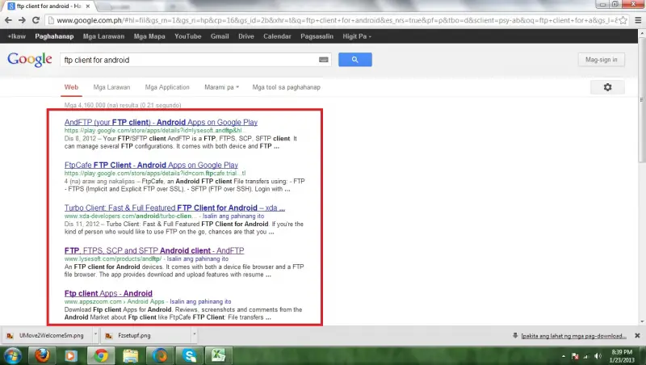Open Drive from the Google bar
The image size is (646, 365).
click(x=246, y=36)
